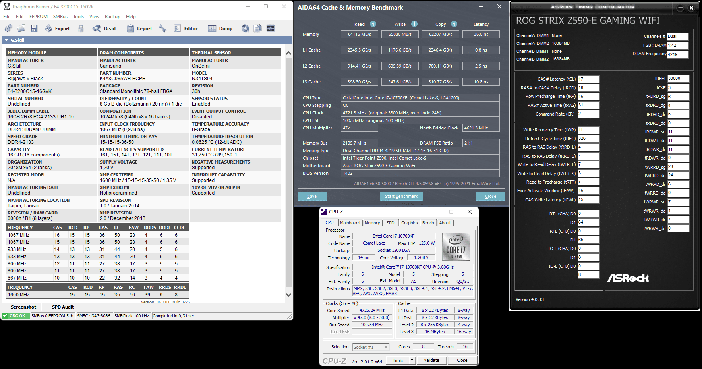Open settings gear icon in Thaiphoon Burner toolbar

8,28
